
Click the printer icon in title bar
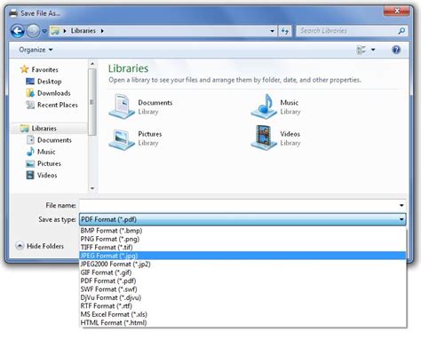[13, 13]
